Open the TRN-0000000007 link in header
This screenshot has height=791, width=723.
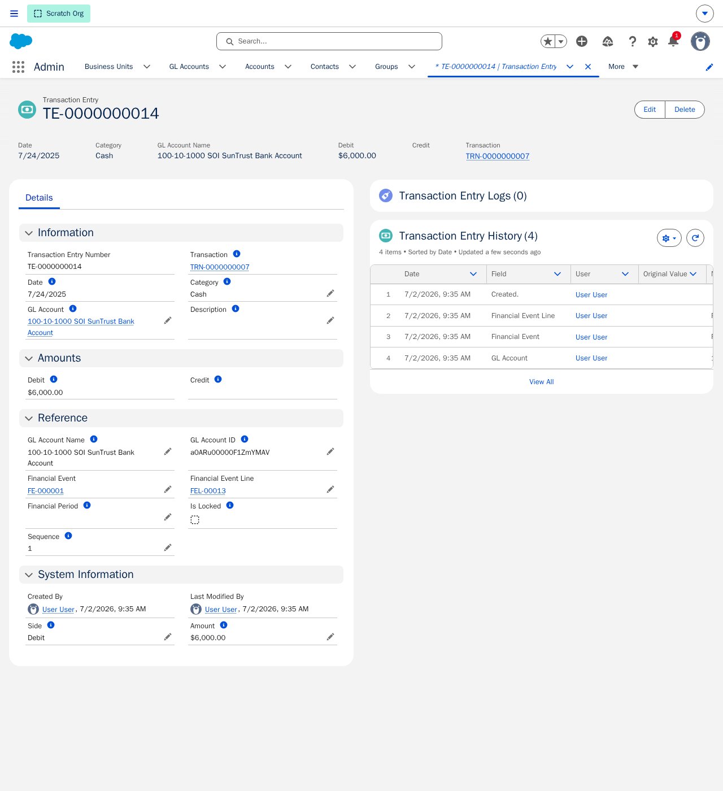(498, 157)
